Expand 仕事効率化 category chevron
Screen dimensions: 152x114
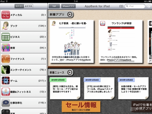click(45, 103)
